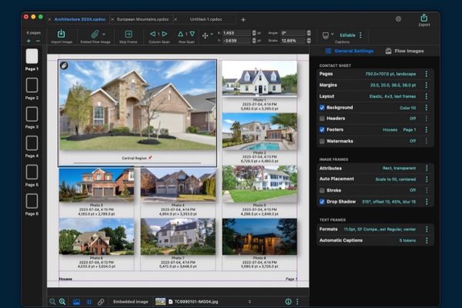The image size is (462, 308).
Task: Click the Export icon
Action: point(424,18)
